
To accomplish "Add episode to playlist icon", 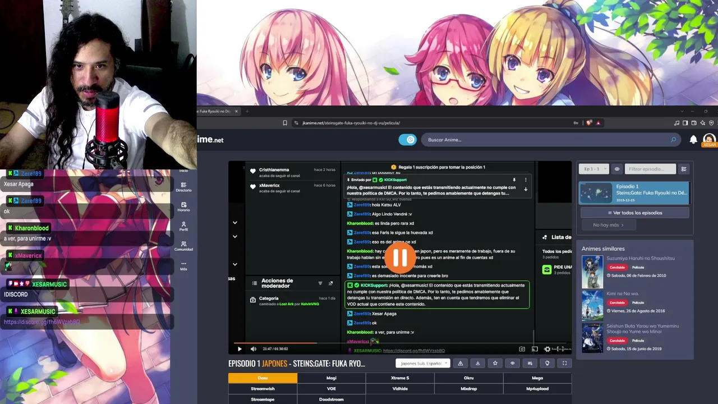I will point(530,363).
